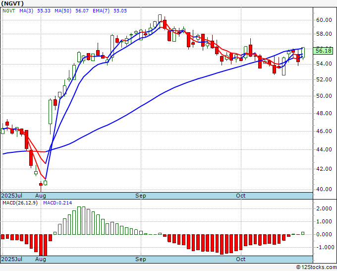Select the EMA(7) indicator label
Image resolution: width=337 pixels, height=271 pixels.
click(x=101, y=11)
